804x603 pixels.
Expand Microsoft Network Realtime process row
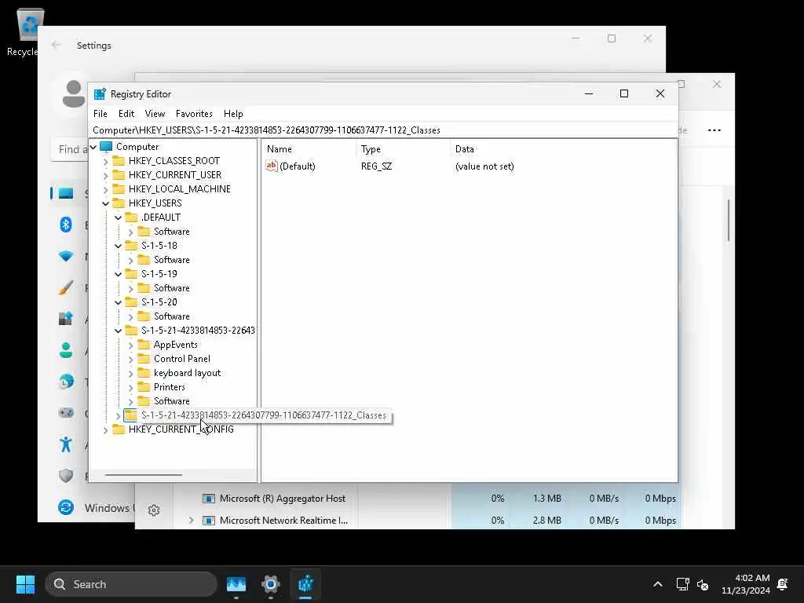[191, 521]
